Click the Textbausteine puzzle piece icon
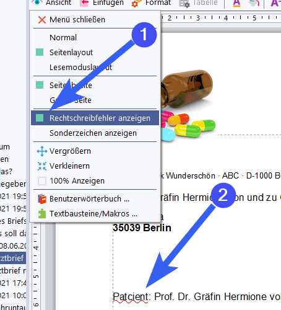This screenshot has height=310, width=281. tap(42, 214)
